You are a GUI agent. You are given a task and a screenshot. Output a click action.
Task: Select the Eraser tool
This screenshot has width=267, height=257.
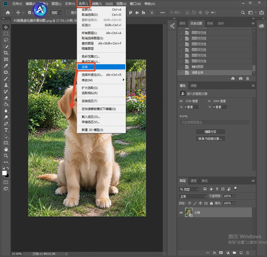(6, 98)
